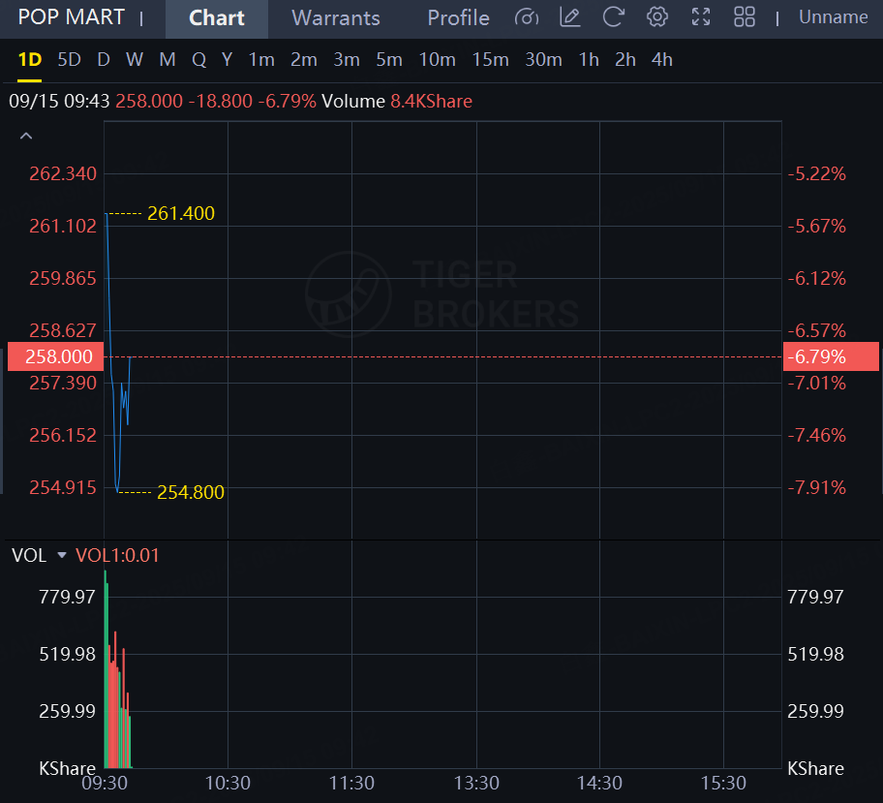Click the 779.97 left volume axis label

point(67,597)
